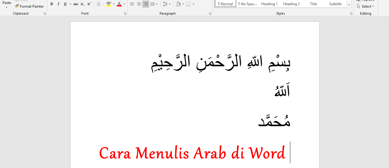Screen dimensions: 389x168
Task: Apply Normal style
Action: coord(226,4)
